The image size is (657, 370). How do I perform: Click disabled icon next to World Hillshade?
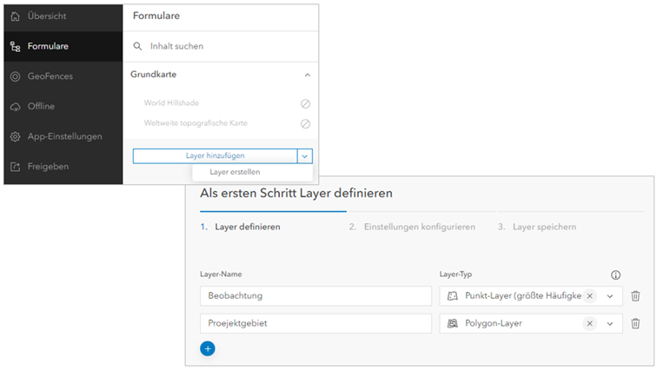pyautogui.click(x=305, y=103)
